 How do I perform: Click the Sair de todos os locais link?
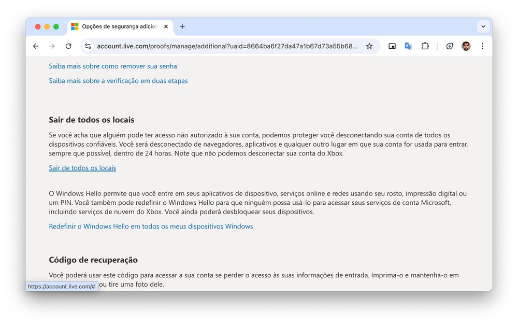click(82, 168)
